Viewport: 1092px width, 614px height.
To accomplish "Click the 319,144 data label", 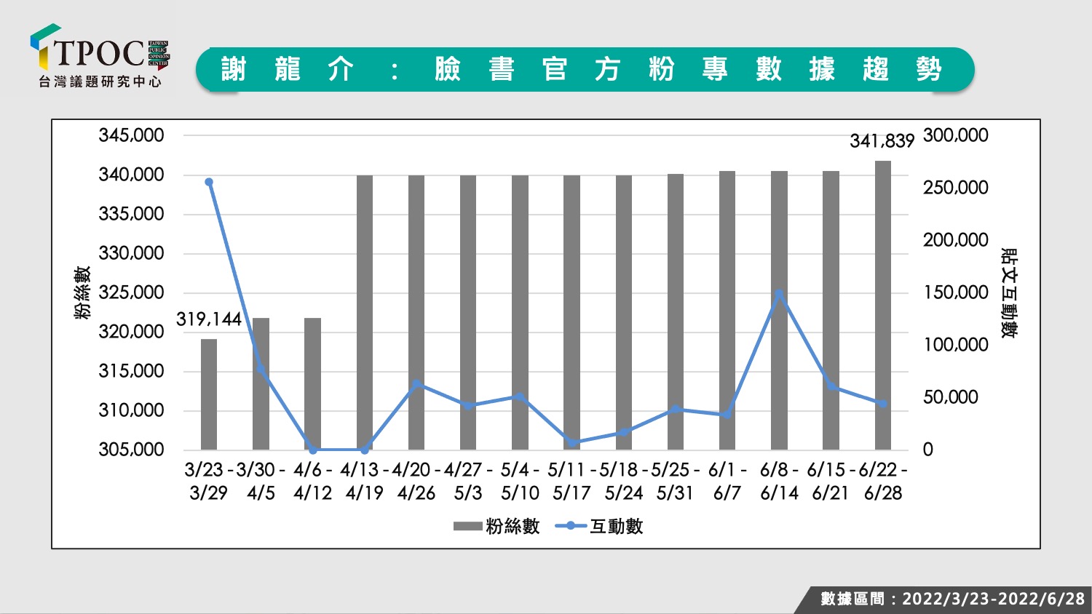I will 209,319.
